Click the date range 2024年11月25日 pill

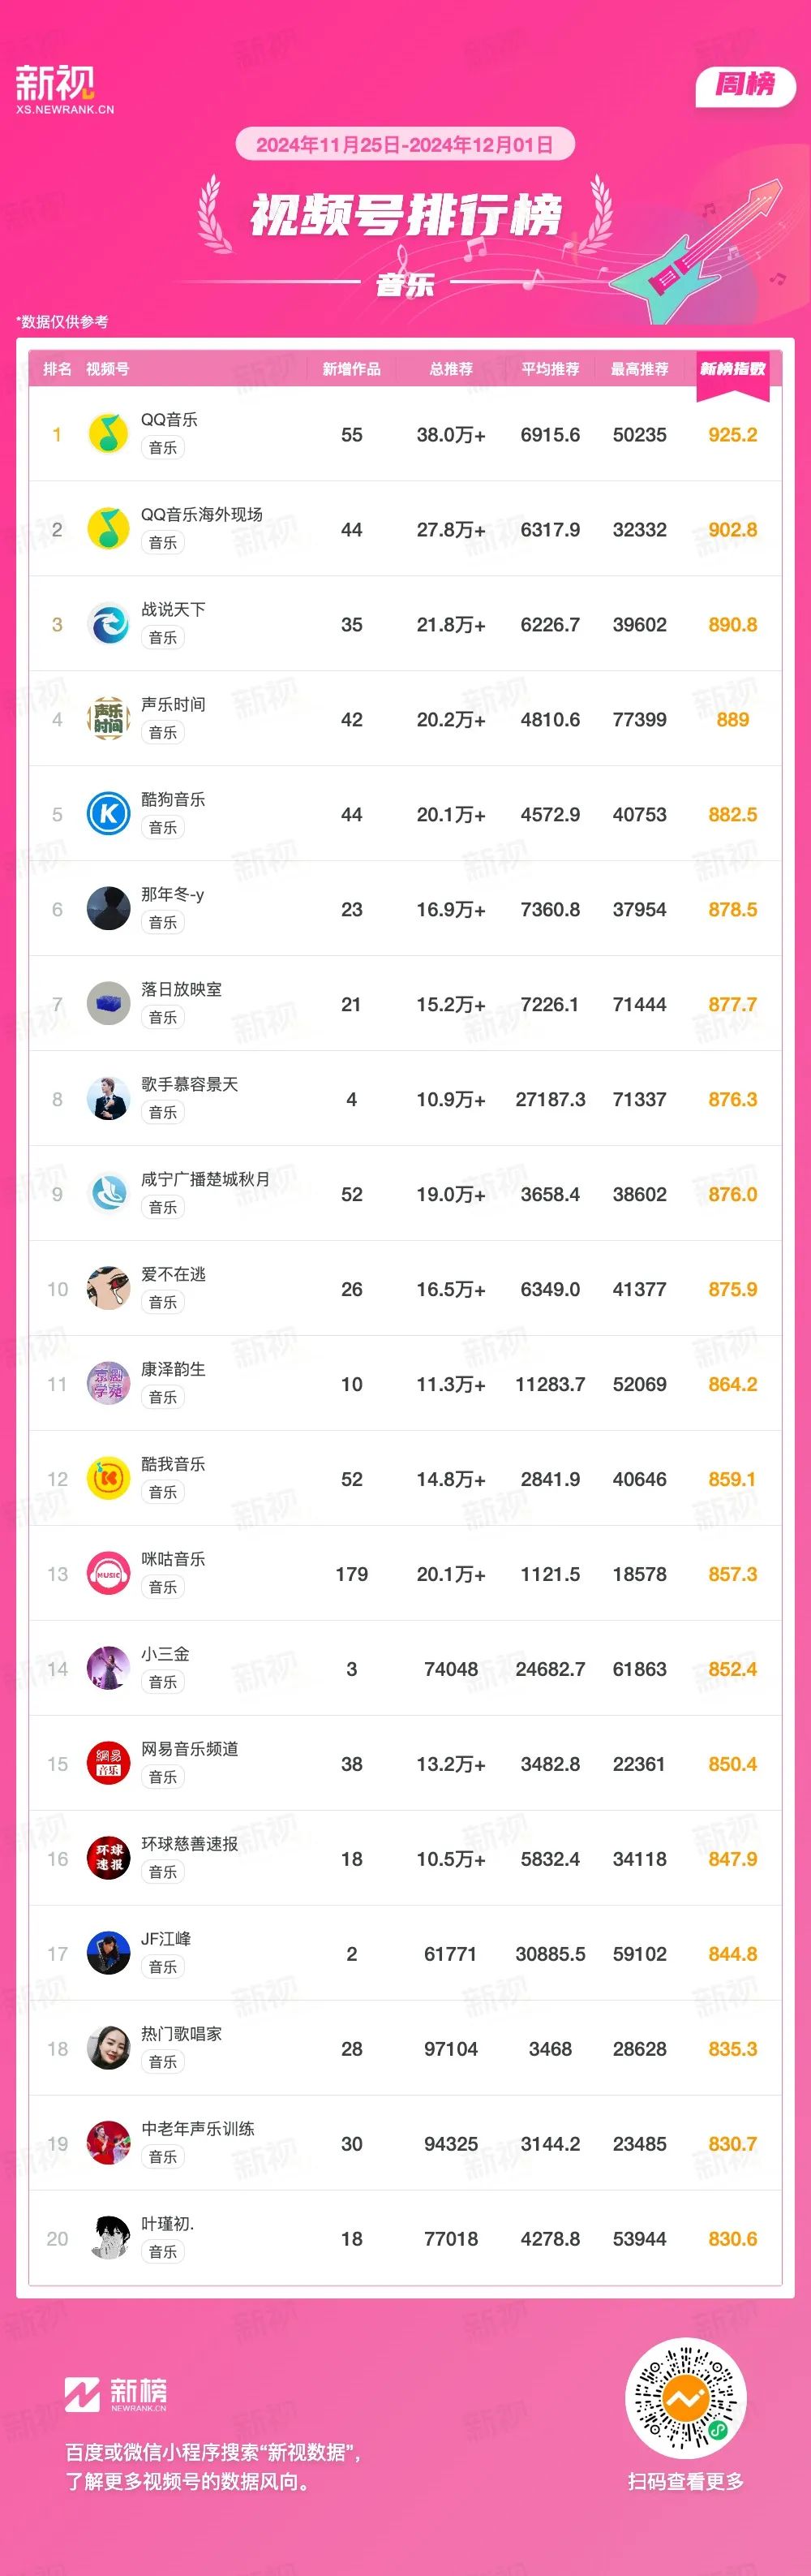point(405,145)
